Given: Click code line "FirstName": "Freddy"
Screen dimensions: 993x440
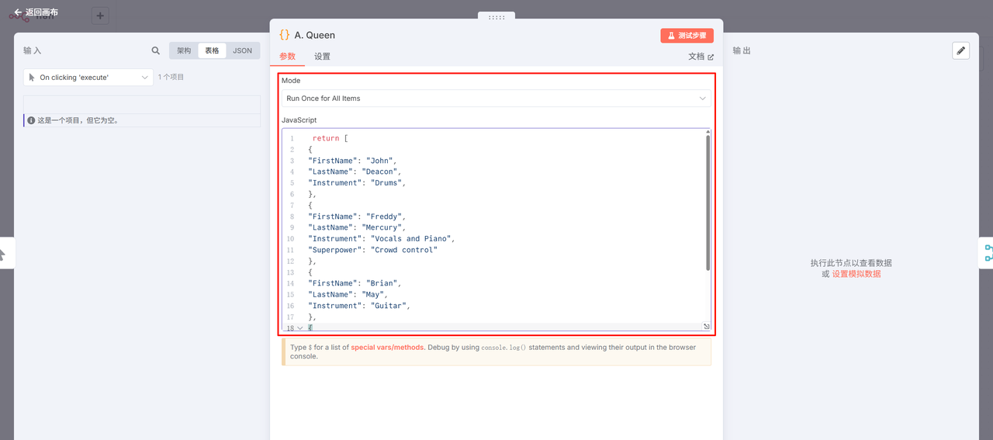Looking at the screenshot, I should pos(357,217).
